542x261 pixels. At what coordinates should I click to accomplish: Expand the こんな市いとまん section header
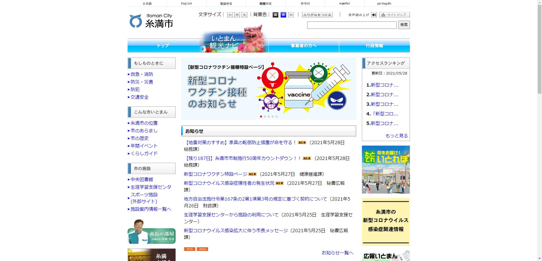click(x=151, y=112)
